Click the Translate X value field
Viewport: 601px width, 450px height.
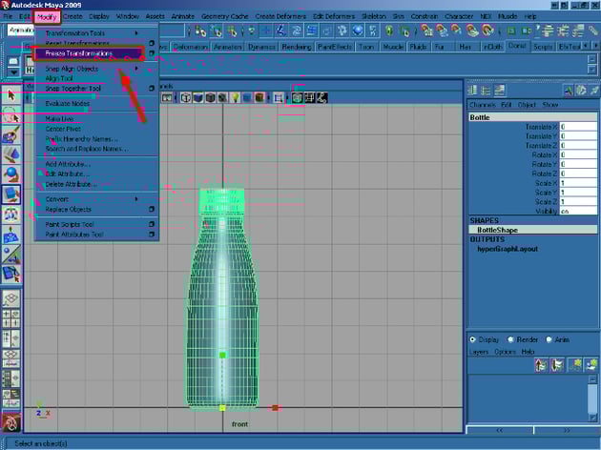(x=578, y=126)
